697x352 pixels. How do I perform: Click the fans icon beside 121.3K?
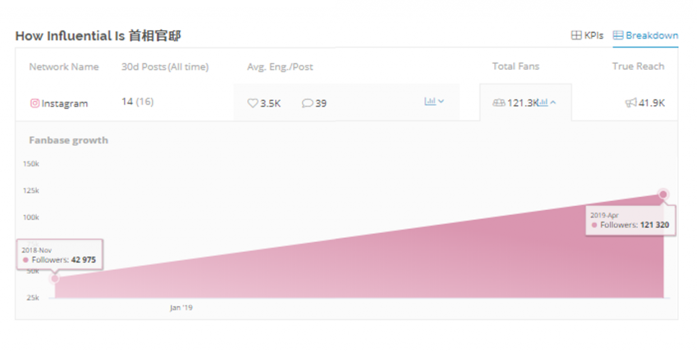[x=498, y=103]
